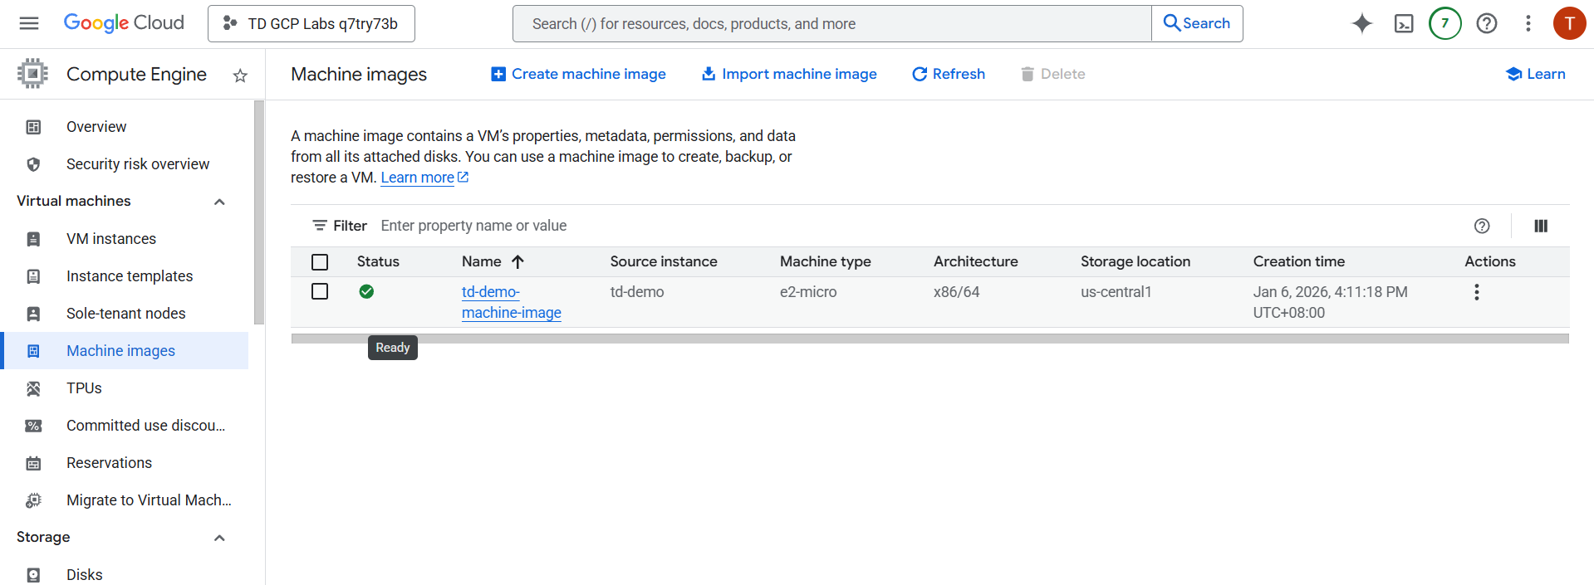Pin Compute Engine with the star icon

(x=240, y=76)
